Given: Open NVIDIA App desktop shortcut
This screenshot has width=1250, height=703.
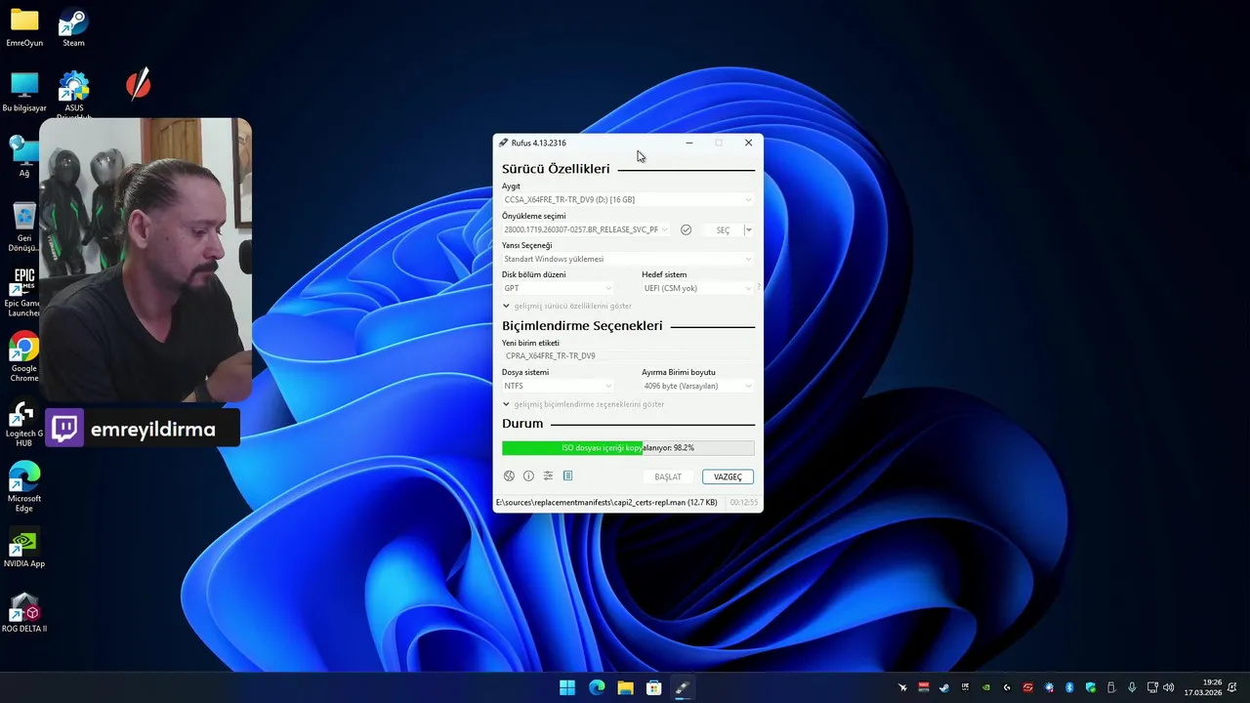Looking at the screenshot, I should [x=24, y=549].
